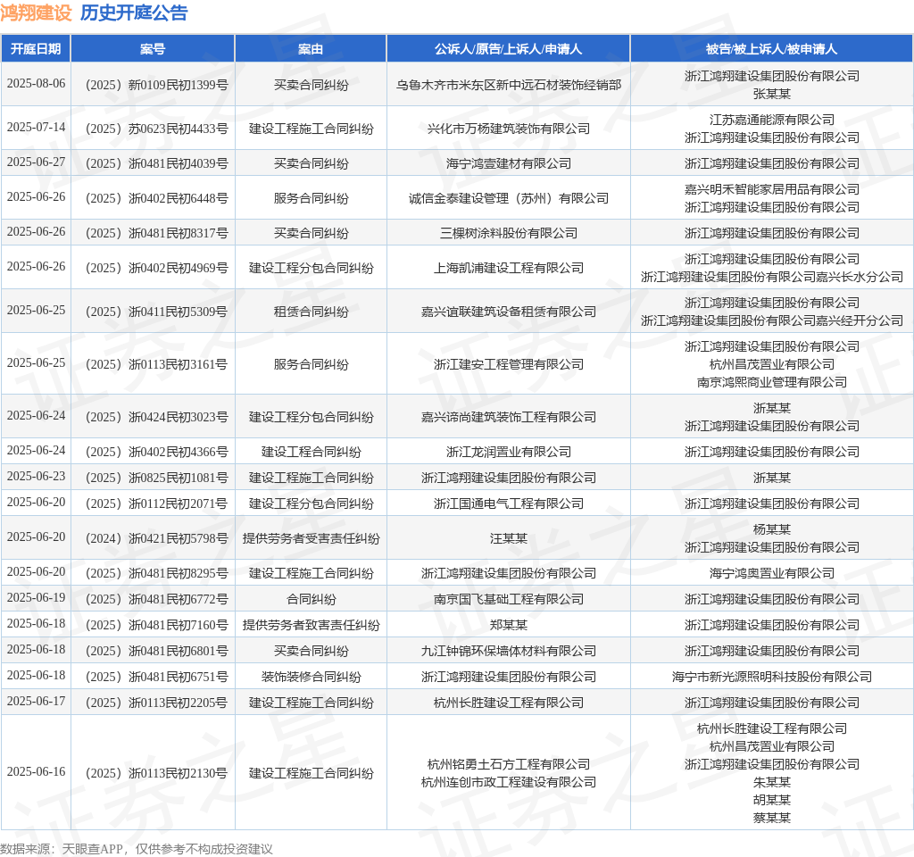
Task: Select date cell 2025-06-16
Action: [36, 771]
